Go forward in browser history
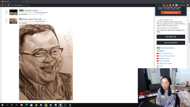This screenshot has height=107, width=190. 5,5
